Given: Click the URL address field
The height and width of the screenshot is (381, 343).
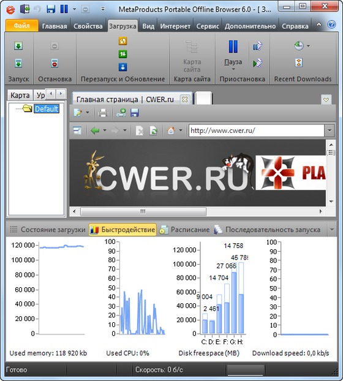Looking at the screenshot, I should [x=257, y=130].
